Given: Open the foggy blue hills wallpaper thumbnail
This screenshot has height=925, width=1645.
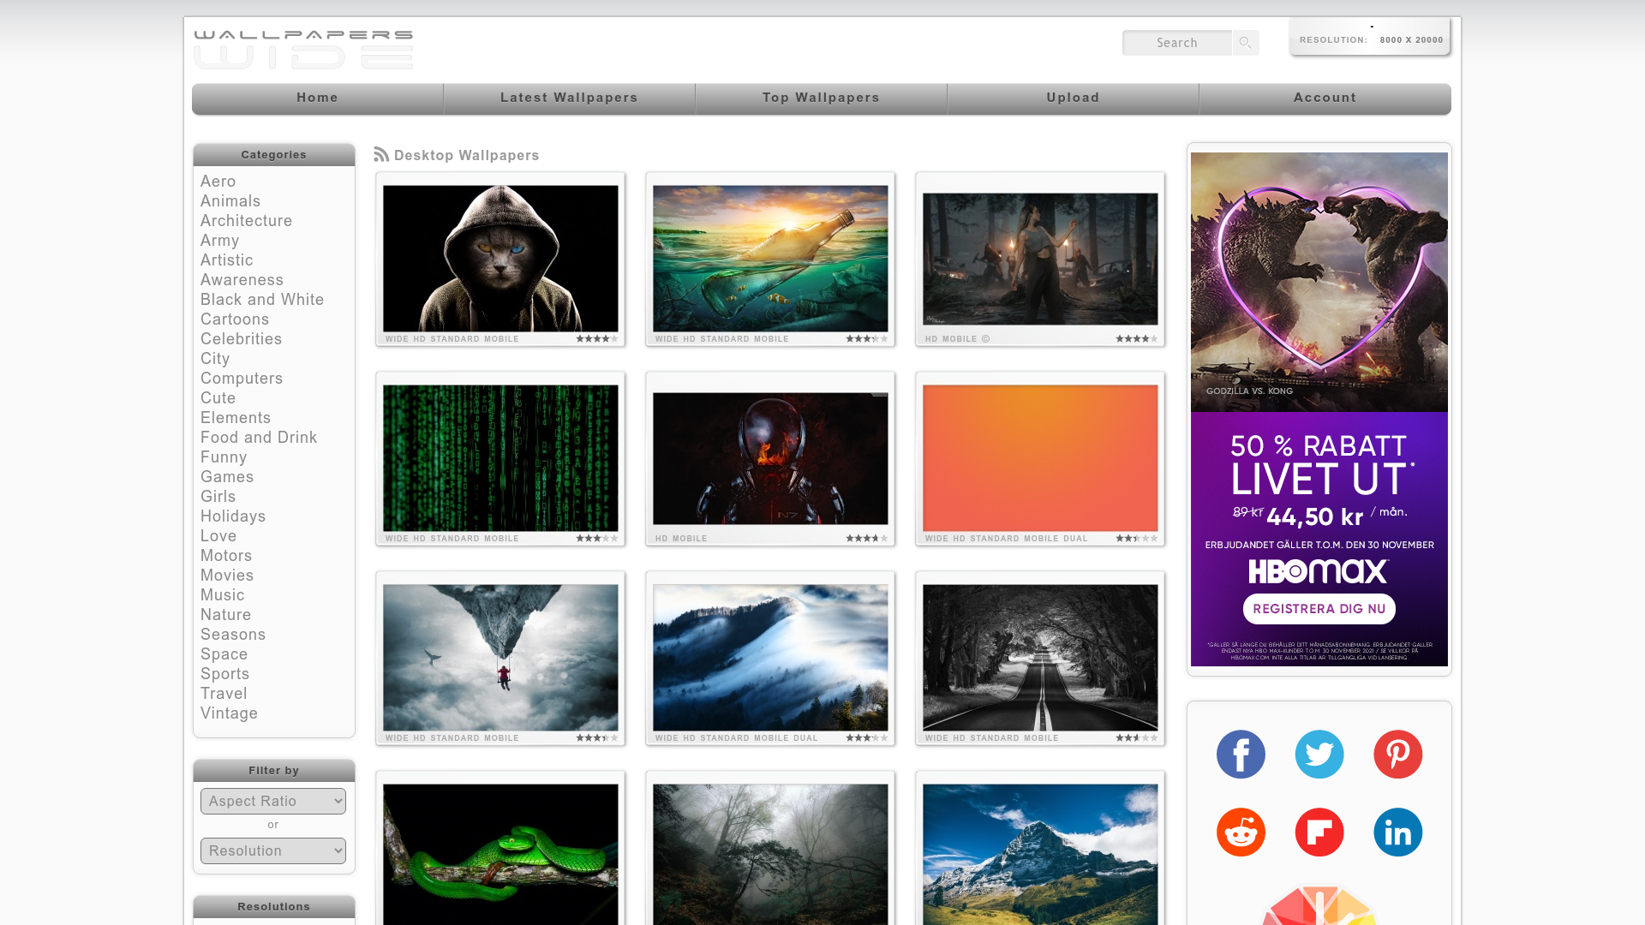Looking at the screenshot, I should coord(770,658).
